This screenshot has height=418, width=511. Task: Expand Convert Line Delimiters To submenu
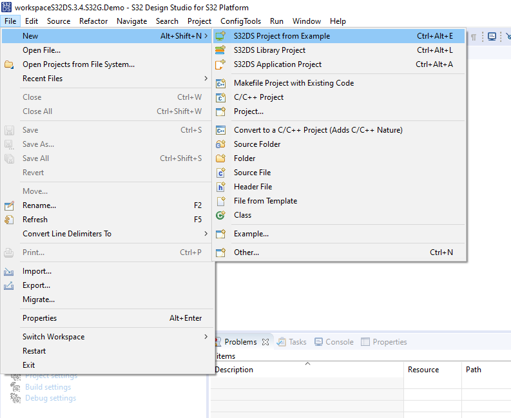[206, 234]
